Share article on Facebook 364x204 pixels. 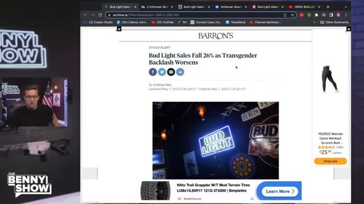click(x=153, y=72)
